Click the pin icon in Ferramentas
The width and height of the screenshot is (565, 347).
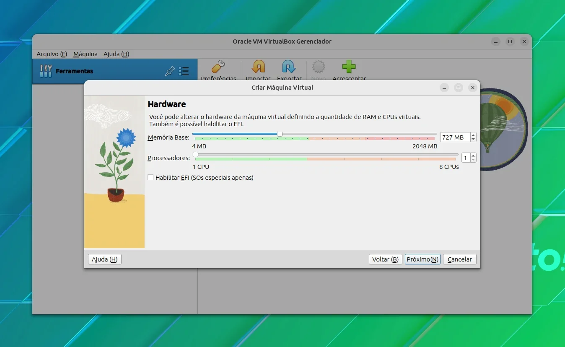pyautogui.click(x=170, y=71)
